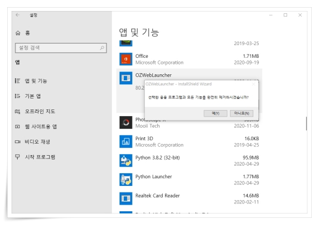The image size is (319, 225).
Task: Click the 2019-04-25 install date
Action: (x=246, y=145)
